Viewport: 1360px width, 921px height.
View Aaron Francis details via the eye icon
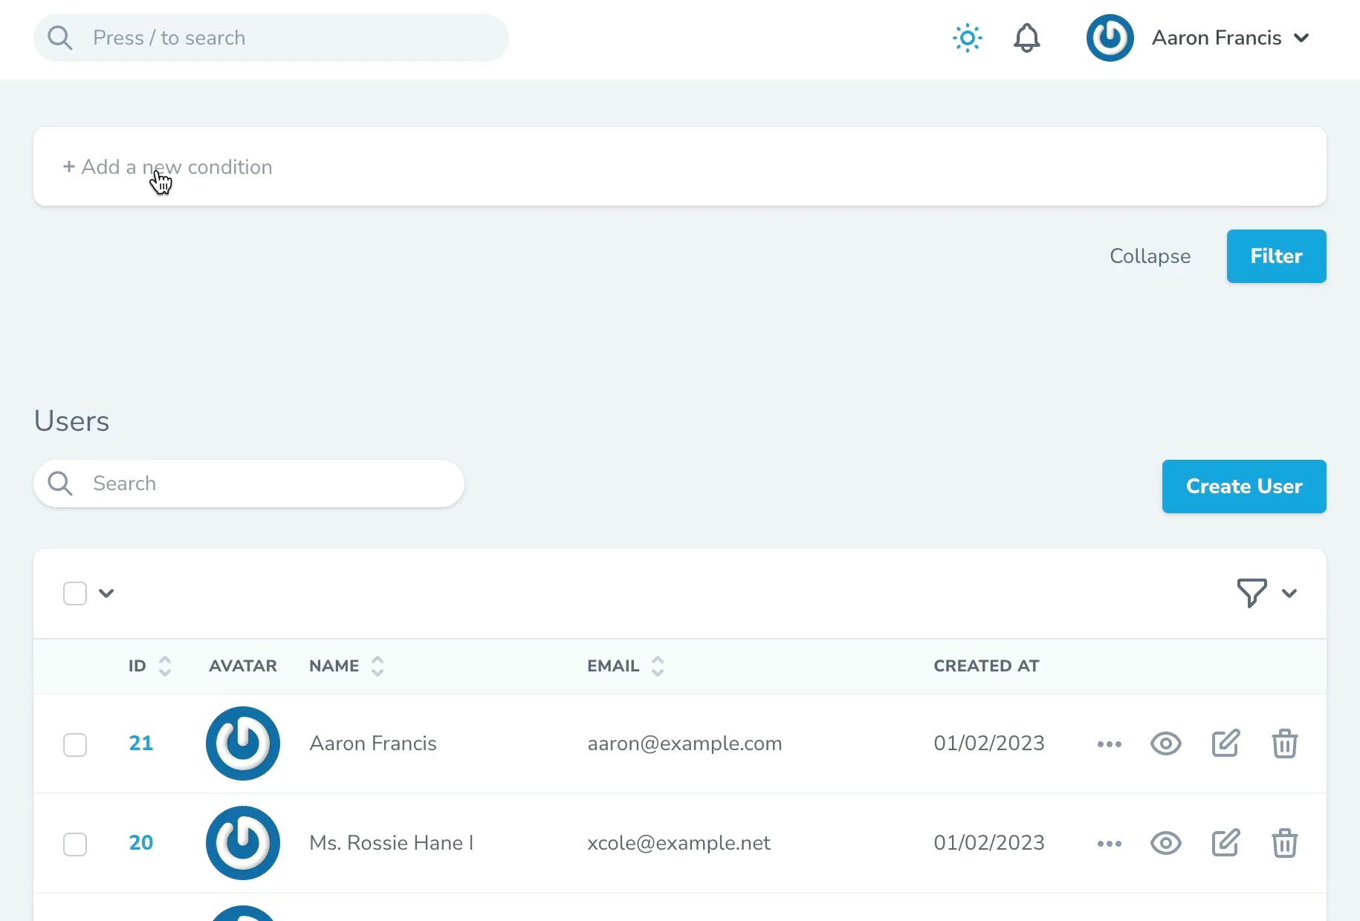click(1165, 743)
